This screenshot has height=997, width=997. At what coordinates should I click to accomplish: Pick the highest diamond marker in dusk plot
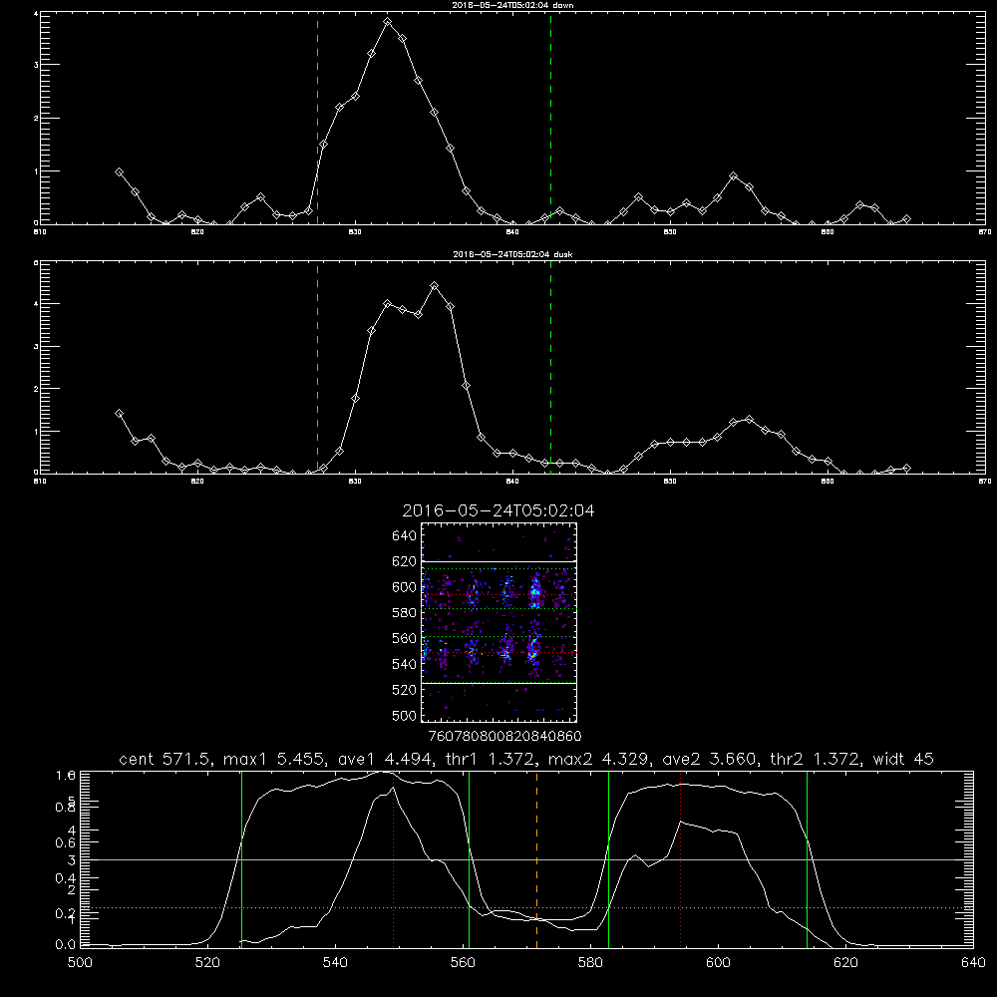click(435, 286)
